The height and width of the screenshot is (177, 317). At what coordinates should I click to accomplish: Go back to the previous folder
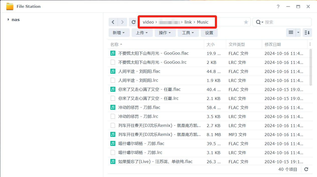(x=113, y=22)
